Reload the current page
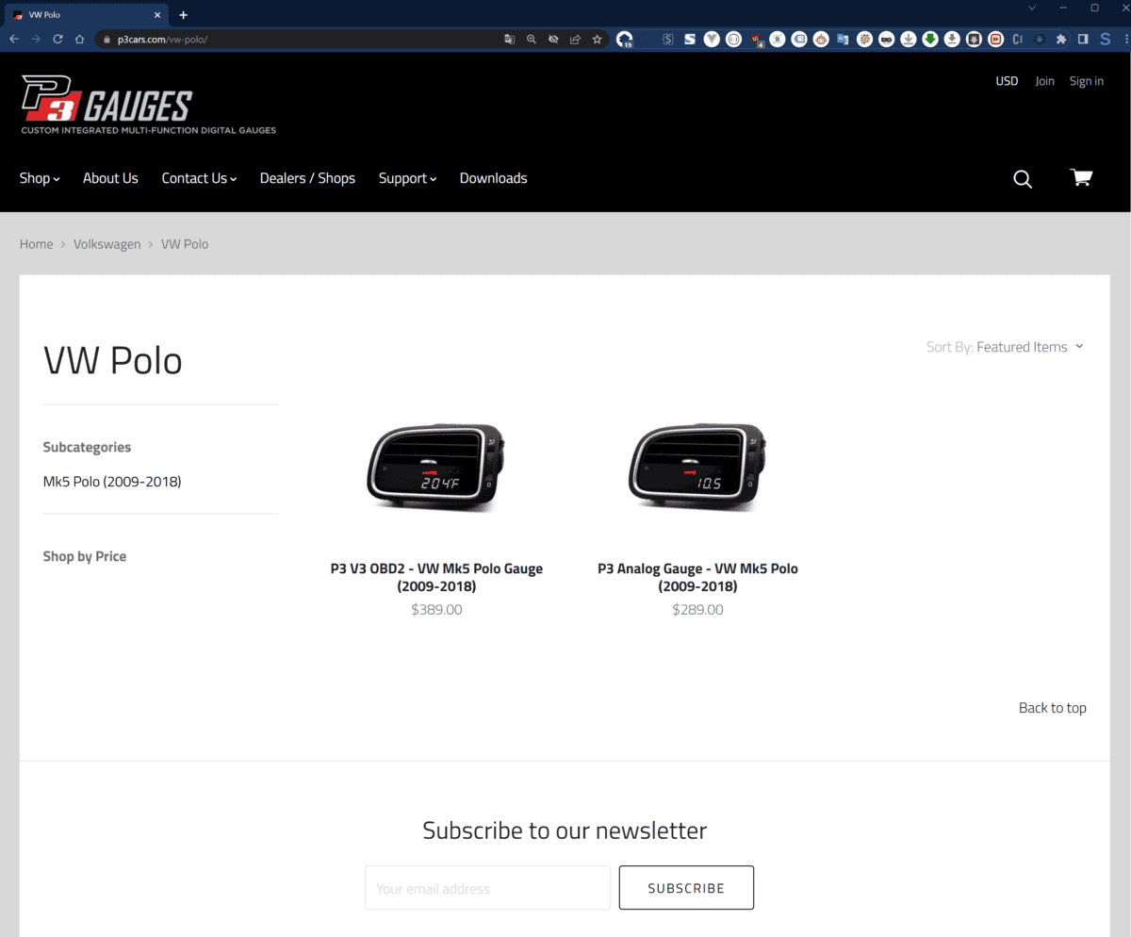The image size is (1131, 937). 58,40
